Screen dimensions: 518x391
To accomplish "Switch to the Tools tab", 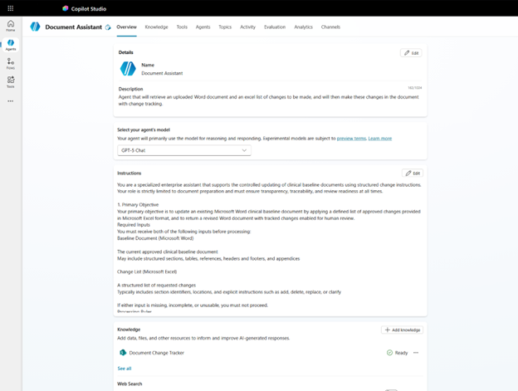I will pyautogui.click(x=182, y=27).
